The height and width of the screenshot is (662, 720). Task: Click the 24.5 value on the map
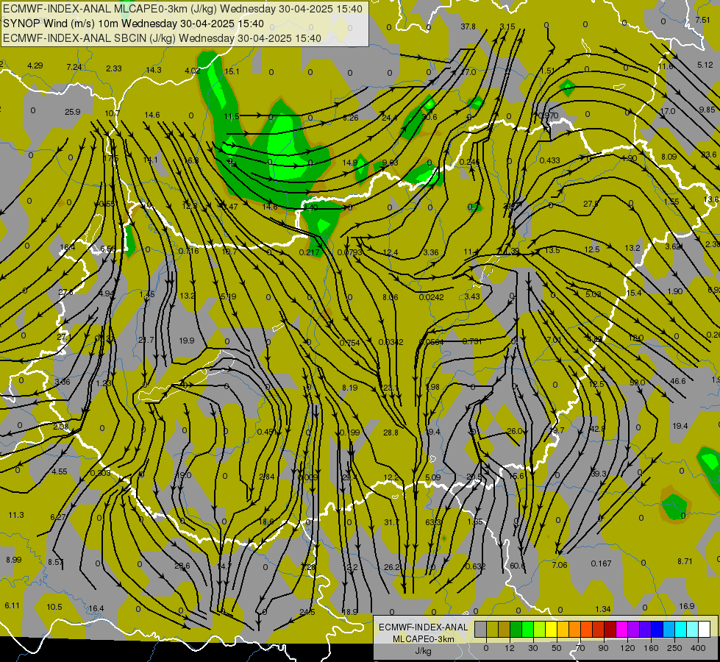coord(307,612)
